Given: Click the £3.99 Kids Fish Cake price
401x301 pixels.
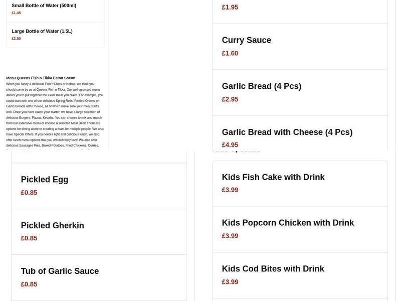Looking at the screenshot, I should pyautogui.click(x=230, y=190).
